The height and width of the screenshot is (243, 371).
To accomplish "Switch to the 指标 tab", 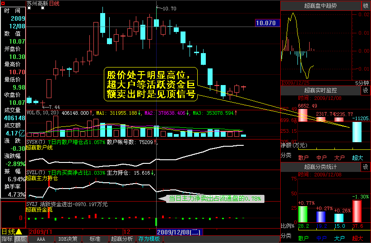I will point(7,239).
